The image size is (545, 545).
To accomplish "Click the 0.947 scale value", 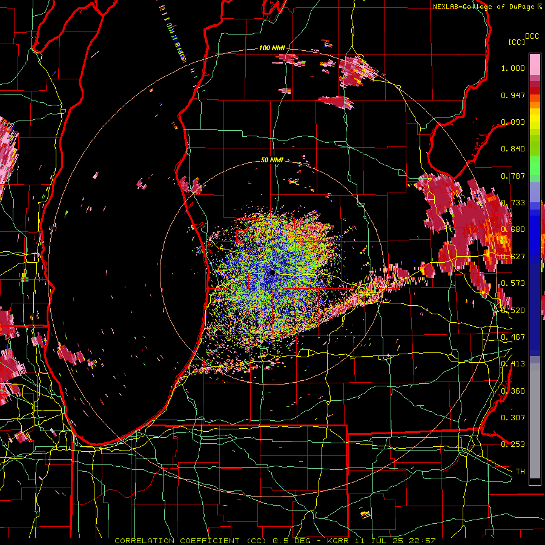I will click(513, 95).
